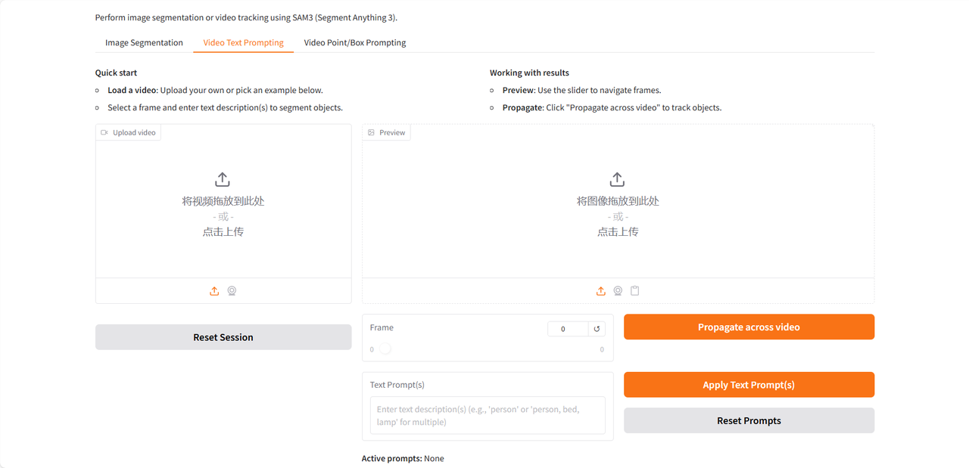Click the video camera icon beside Upload video
The width and height of the screenshot is (969, 468).
[x=104, y=132]
